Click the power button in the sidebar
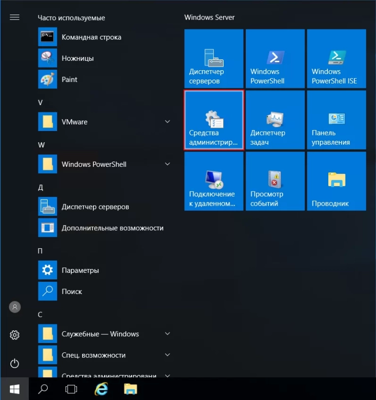The height and width of the screenshot is (400, 376). tap(15, 363)
